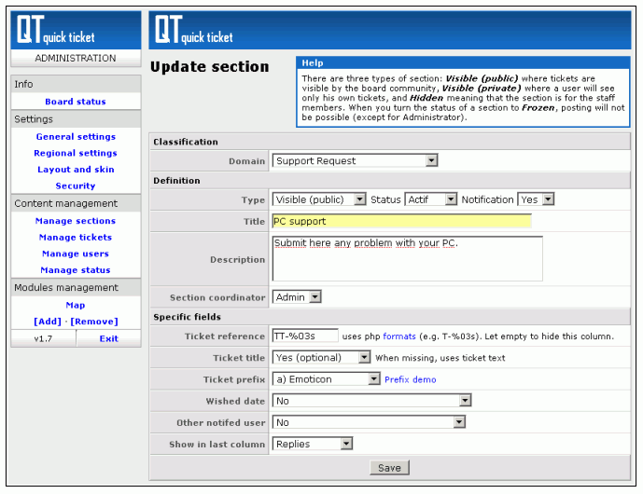Change the Notification dropdown from Yes
This screenshot has width=643, height=494.
pos(536,199)
